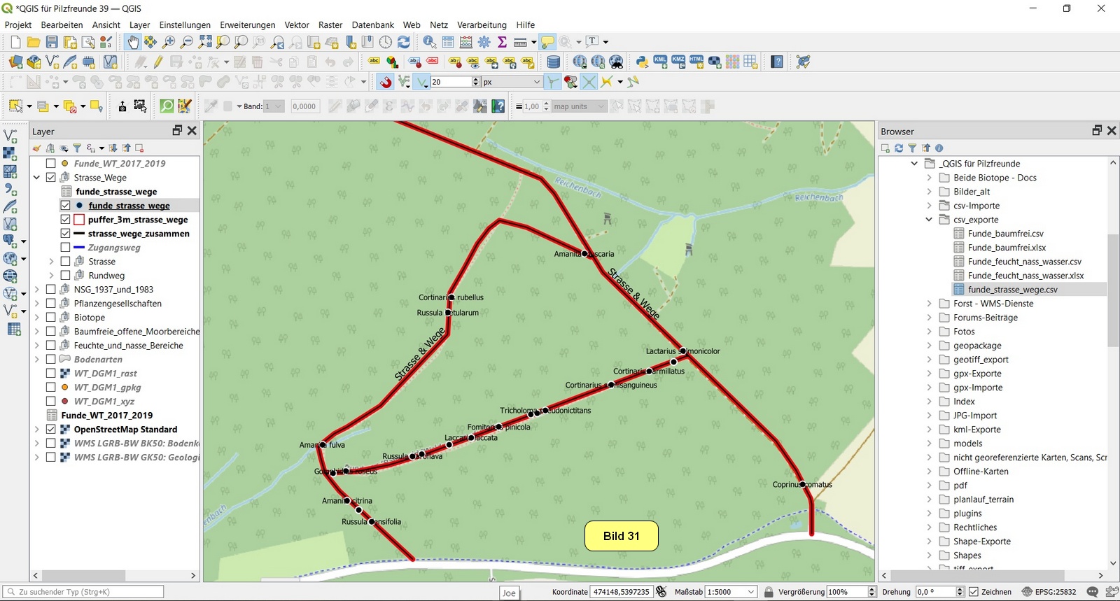
Task: Click the Zoom Full extent icon
Action: pyautogui.click(x=205, y=43)
